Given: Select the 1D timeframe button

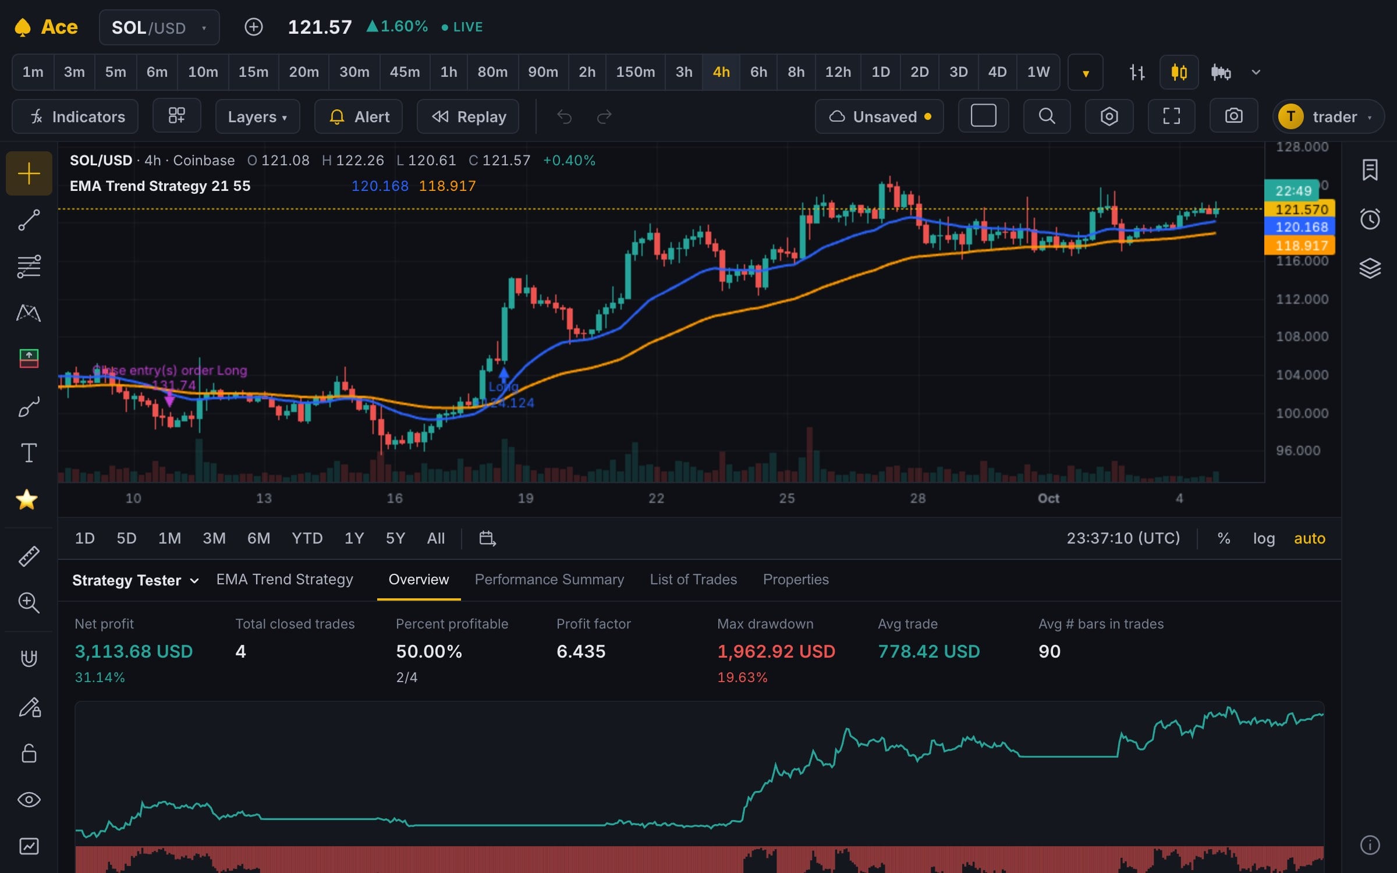Looking at the screenshot, I should tap(880, 72).
